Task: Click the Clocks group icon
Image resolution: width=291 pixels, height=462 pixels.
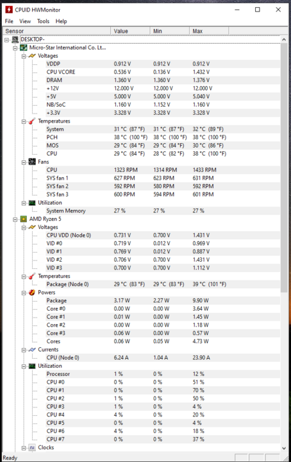Action: 32,448
